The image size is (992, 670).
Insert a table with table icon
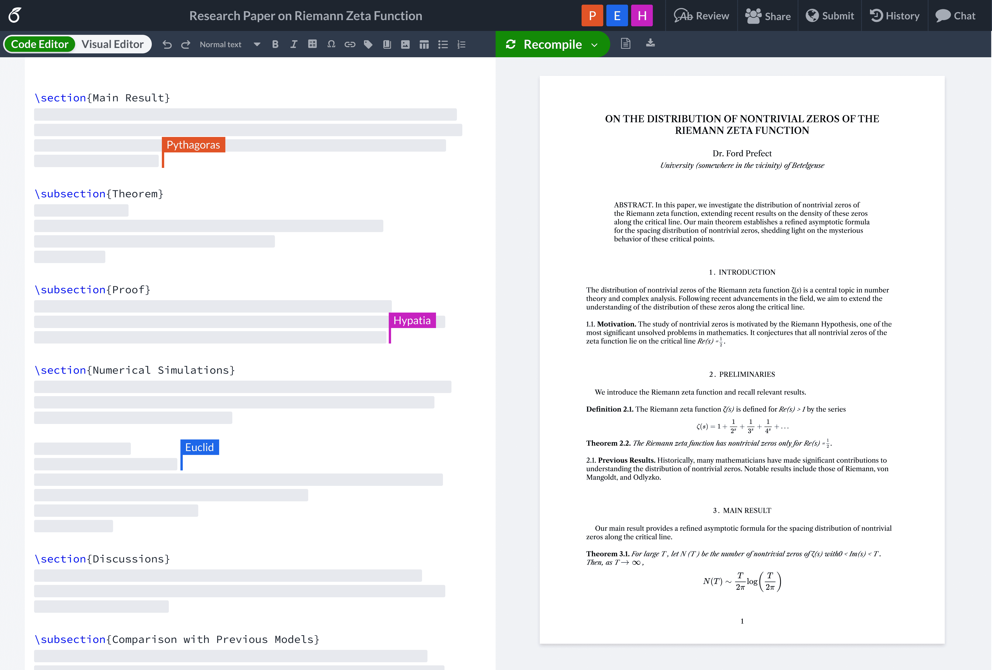click(424, 44)
